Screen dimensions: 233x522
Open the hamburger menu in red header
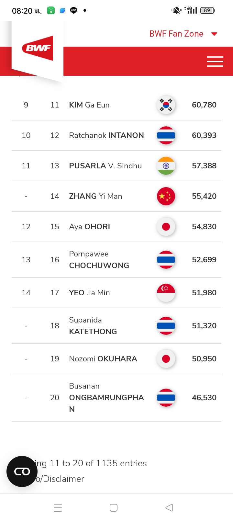(x=215, y=61)
